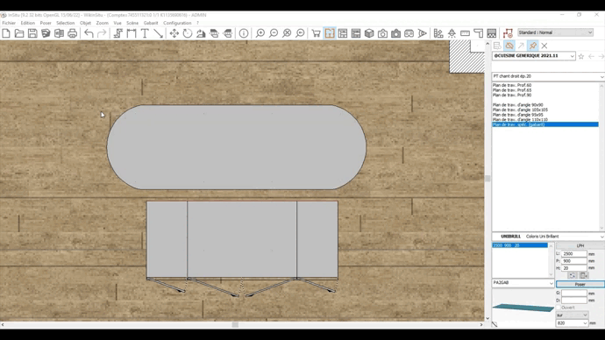This screenshot has height=340, width=605.
Task: Print the scene using the printer icon
Action: coord(72,33)
